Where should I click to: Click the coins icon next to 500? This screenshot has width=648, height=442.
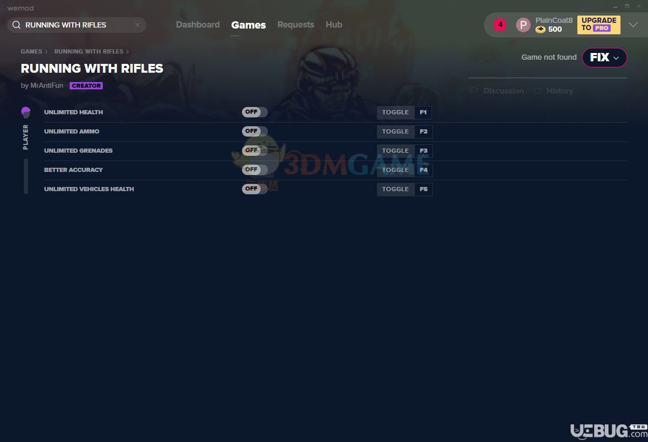coord(541,30)
